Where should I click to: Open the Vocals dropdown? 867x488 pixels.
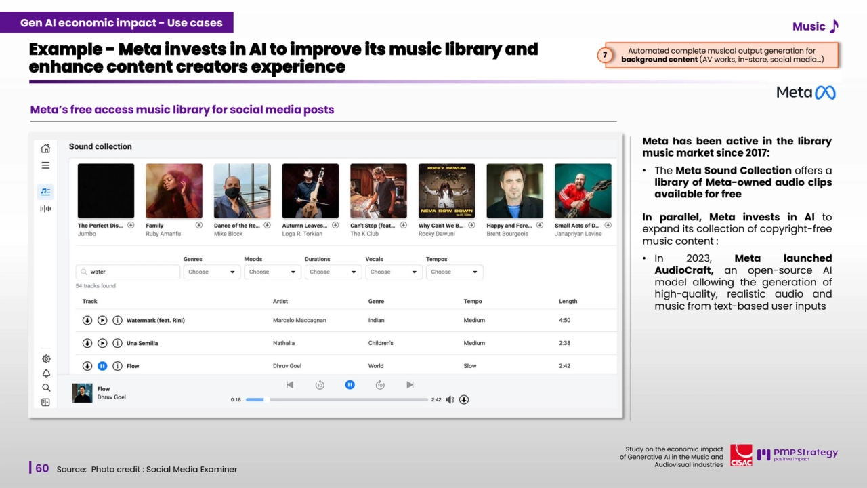click(x=394, y=272)
